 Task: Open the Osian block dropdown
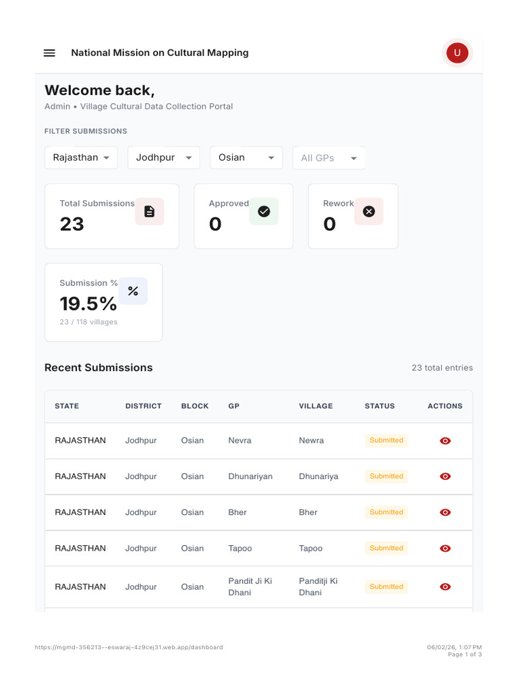(x=246, y=158)
